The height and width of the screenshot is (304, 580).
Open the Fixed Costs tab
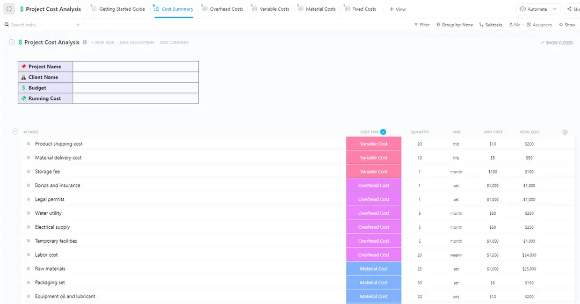point(360,9)
